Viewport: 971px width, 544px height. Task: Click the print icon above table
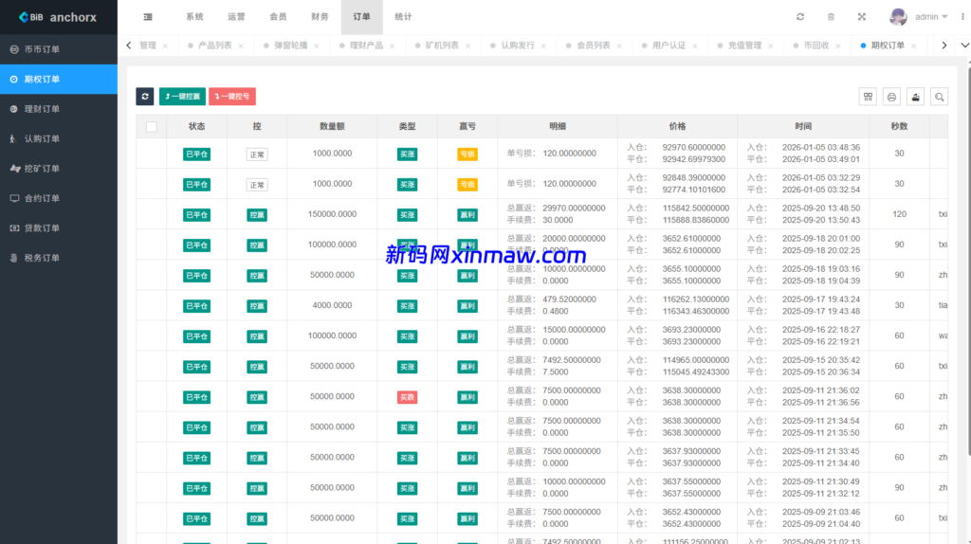(x=891, y=97)
